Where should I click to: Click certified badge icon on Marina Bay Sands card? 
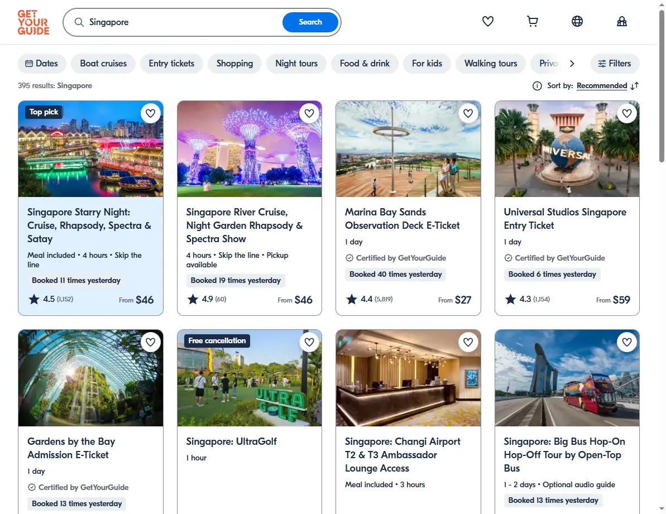349,258
